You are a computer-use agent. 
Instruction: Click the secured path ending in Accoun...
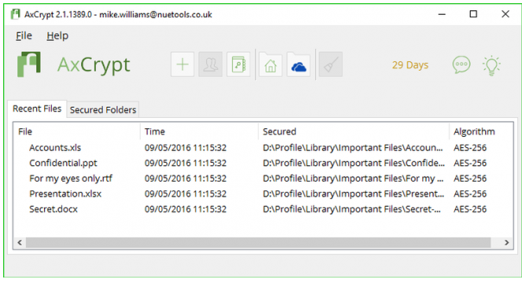tap(353, 148)
